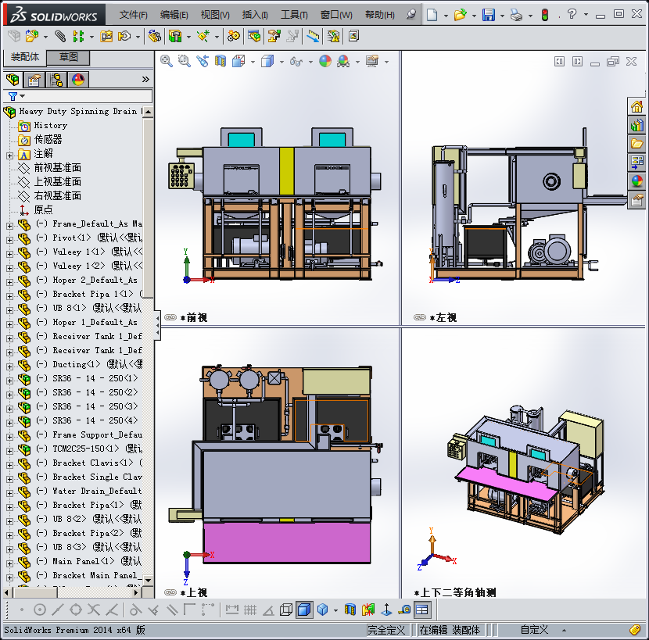
Task: Open the View Settings monitor icon
Action: click(x=372, y=61)
